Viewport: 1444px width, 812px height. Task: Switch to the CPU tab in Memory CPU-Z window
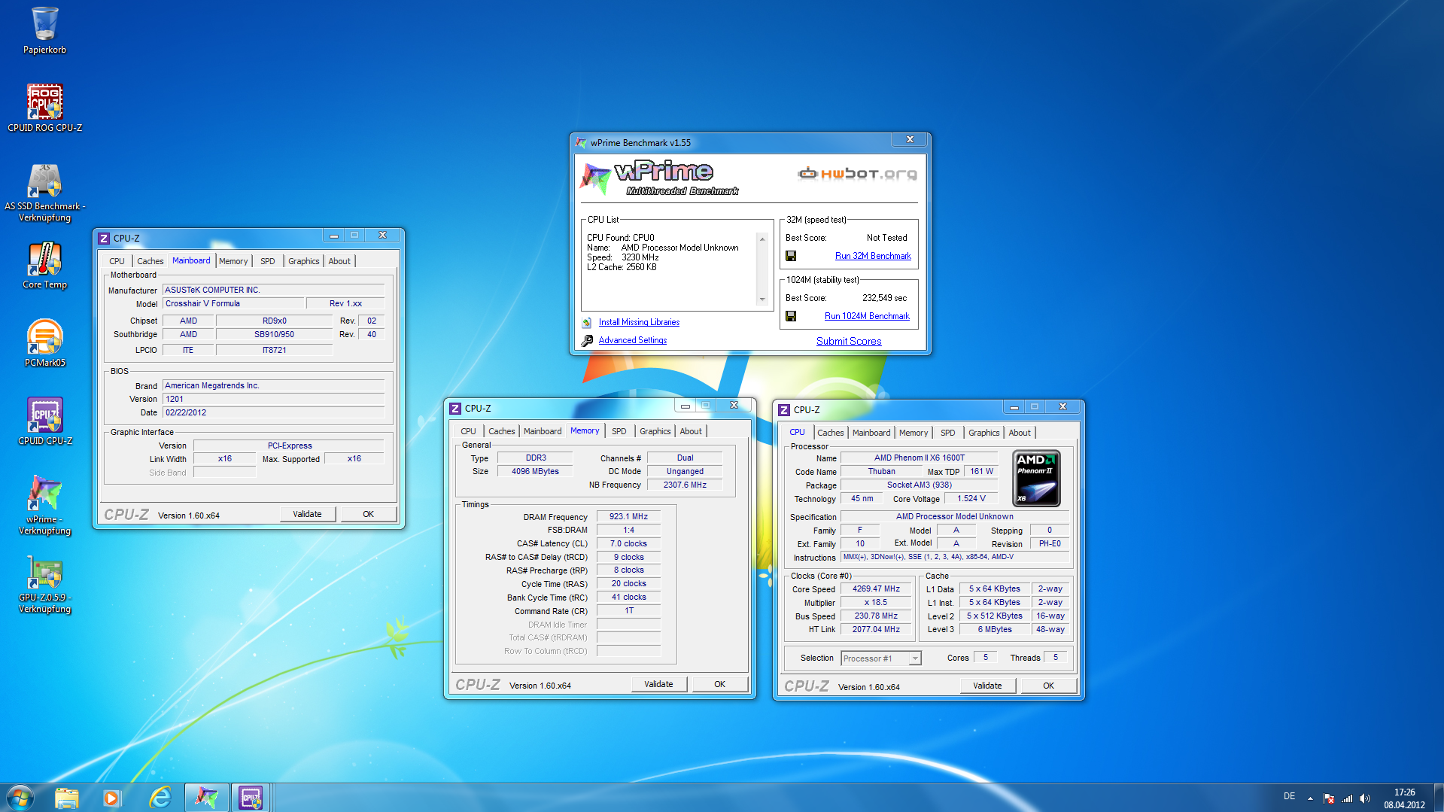(x=468, y=431)
